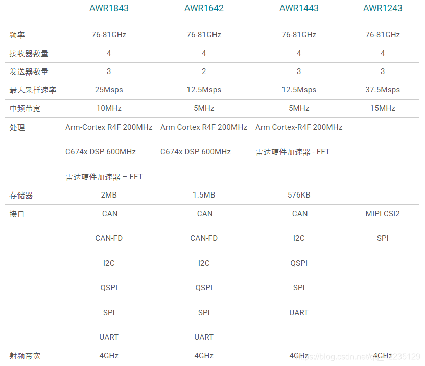
Task: Select the 发送器数量 row label
Action: [x=29, y=72]
